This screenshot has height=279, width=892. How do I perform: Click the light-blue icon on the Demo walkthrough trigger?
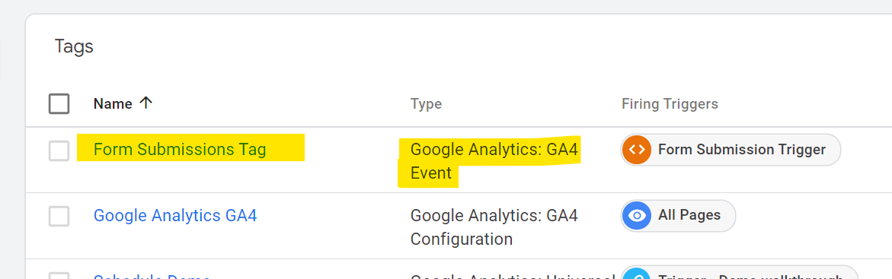point(637,275)
